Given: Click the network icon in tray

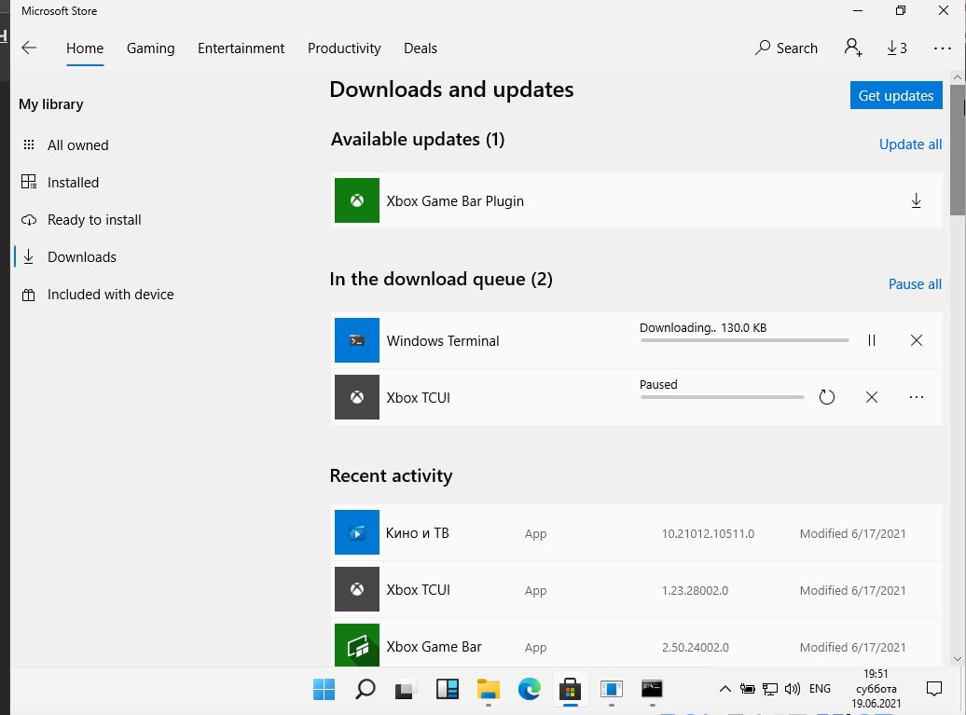Looking at the screenshot, I should 770,689.
